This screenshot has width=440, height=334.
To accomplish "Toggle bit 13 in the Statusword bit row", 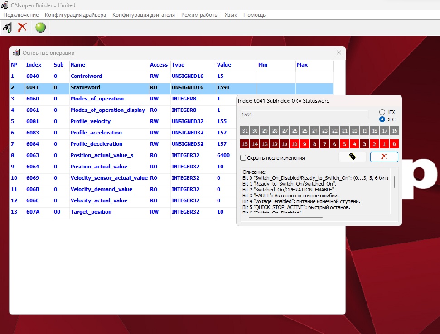I will [265, 144].
